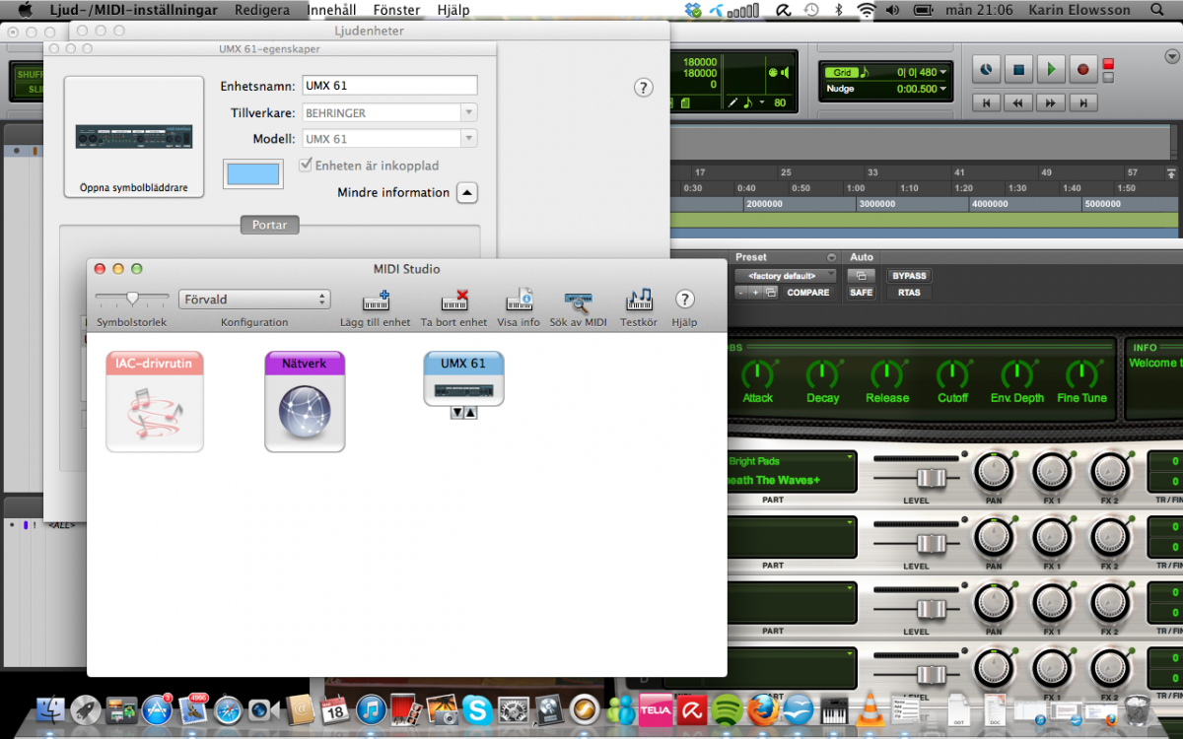
Task: Click the Apple menu logo
Action: pyautogui.click(x=26, y=10)
